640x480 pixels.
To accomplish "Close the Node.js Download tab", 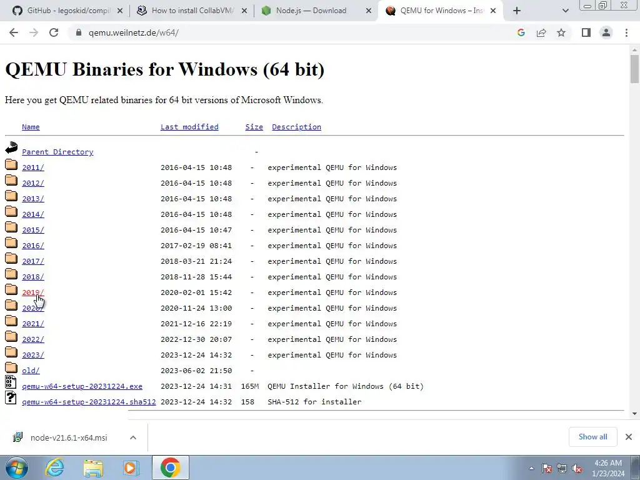I will [369, 11].
